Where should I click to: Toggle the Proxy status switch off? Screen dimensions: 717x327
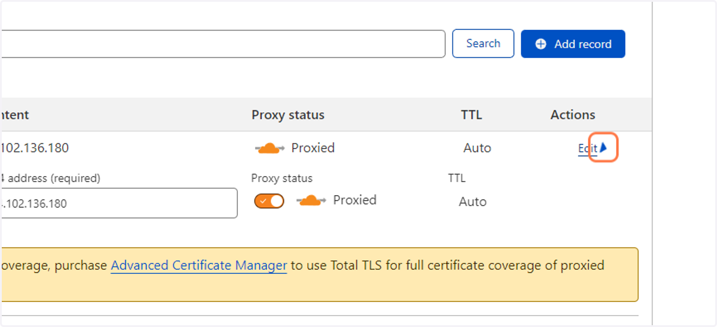(269, 201)
